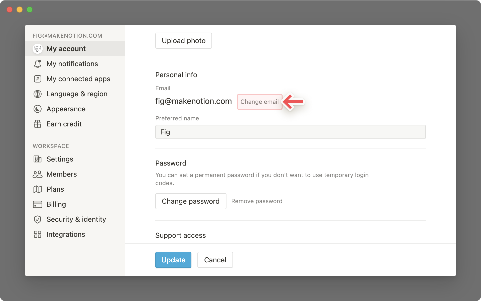
Task: Click the people icon for Members
Action: point(38,174)
